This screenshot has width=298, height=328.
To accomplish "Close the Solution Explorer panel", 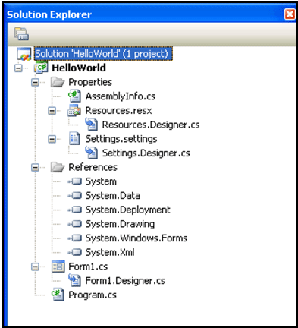I will point(290,14).
